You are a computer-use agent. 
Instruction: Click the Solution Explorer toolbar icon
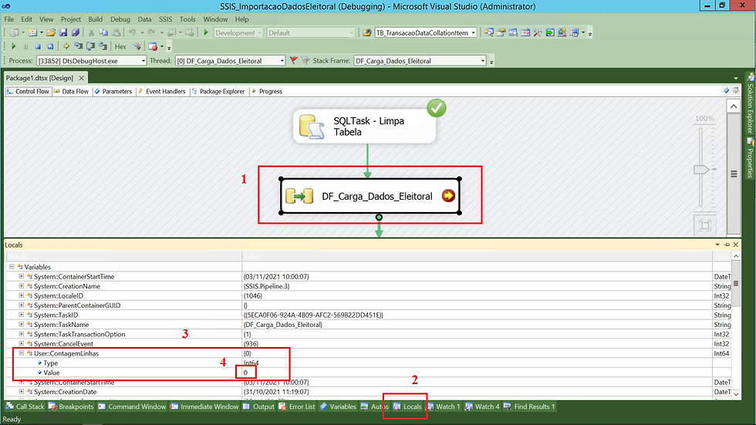(x=489, y=32)
